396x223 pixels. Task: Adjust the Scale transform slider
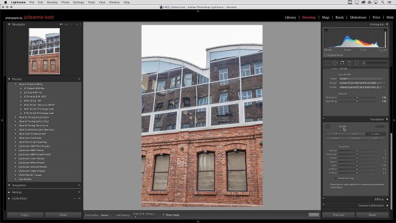357,165
